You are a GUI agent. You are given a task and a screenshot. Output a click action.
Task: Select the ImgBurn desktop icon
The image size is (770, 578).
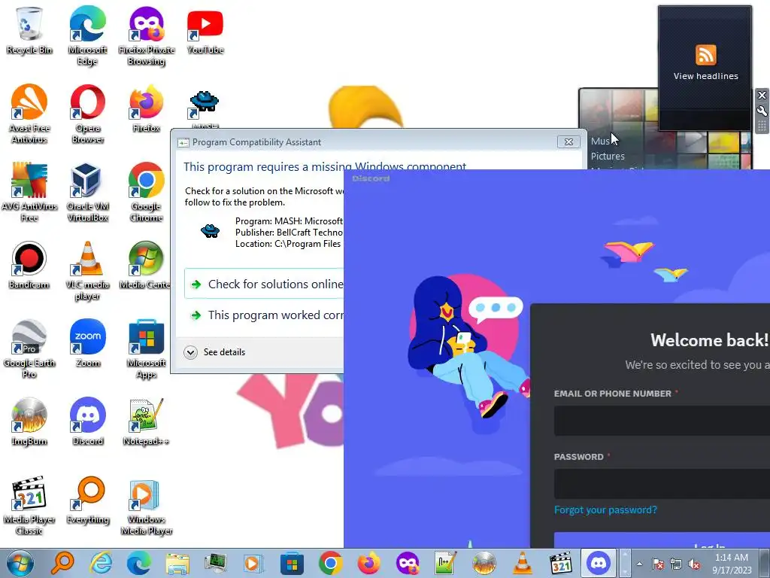pos(29,421)
